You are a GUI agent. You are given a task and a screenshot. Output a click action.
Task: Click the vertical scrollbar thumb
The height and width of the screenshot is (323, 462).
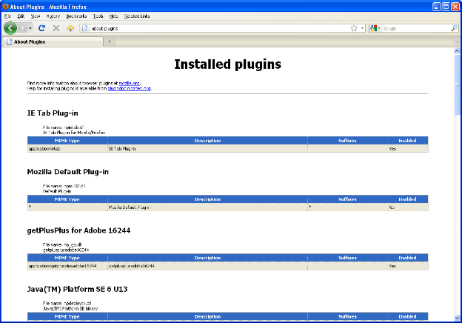pos(457,84)
